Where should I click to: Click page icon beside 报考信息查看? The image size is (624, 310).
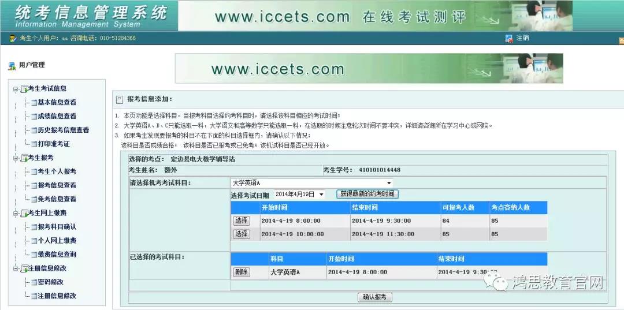34,186
